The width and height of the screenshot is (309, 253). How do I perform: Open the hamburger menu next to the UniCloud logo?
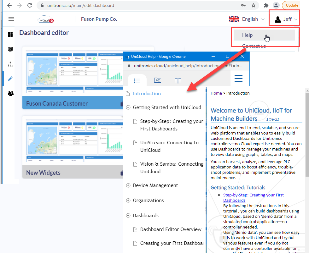11,19
